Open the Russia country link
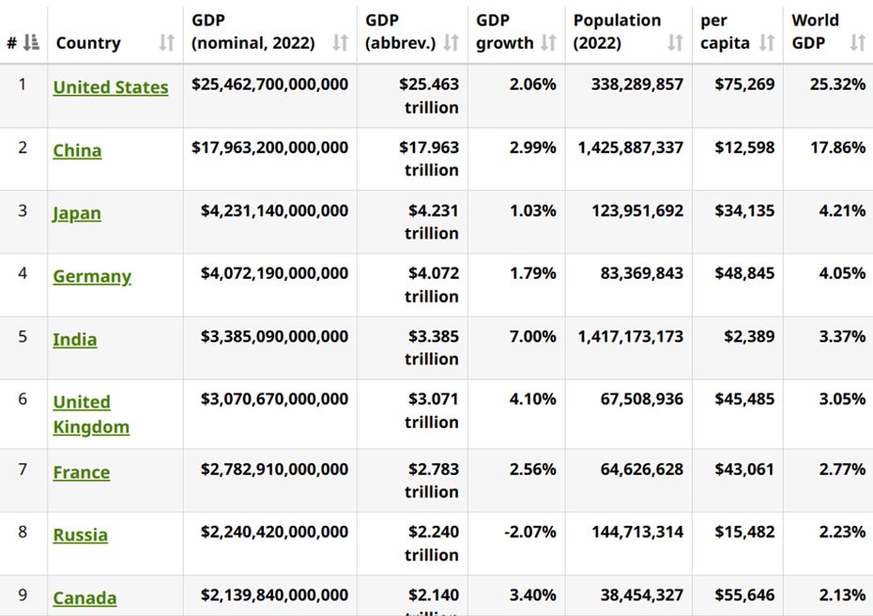 click(81, 535)
